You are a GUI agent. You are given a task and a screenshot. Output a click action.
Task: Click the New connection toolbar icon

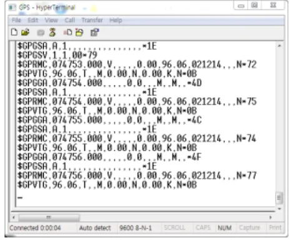14,32
